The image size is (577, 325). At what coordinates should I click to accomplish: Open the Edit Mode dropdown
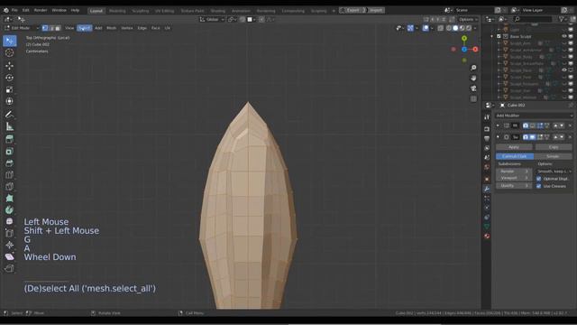click(22, 28)
